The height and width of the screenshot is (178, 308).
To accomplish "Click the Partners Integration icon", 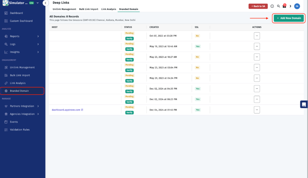I will tap(6, 106).
